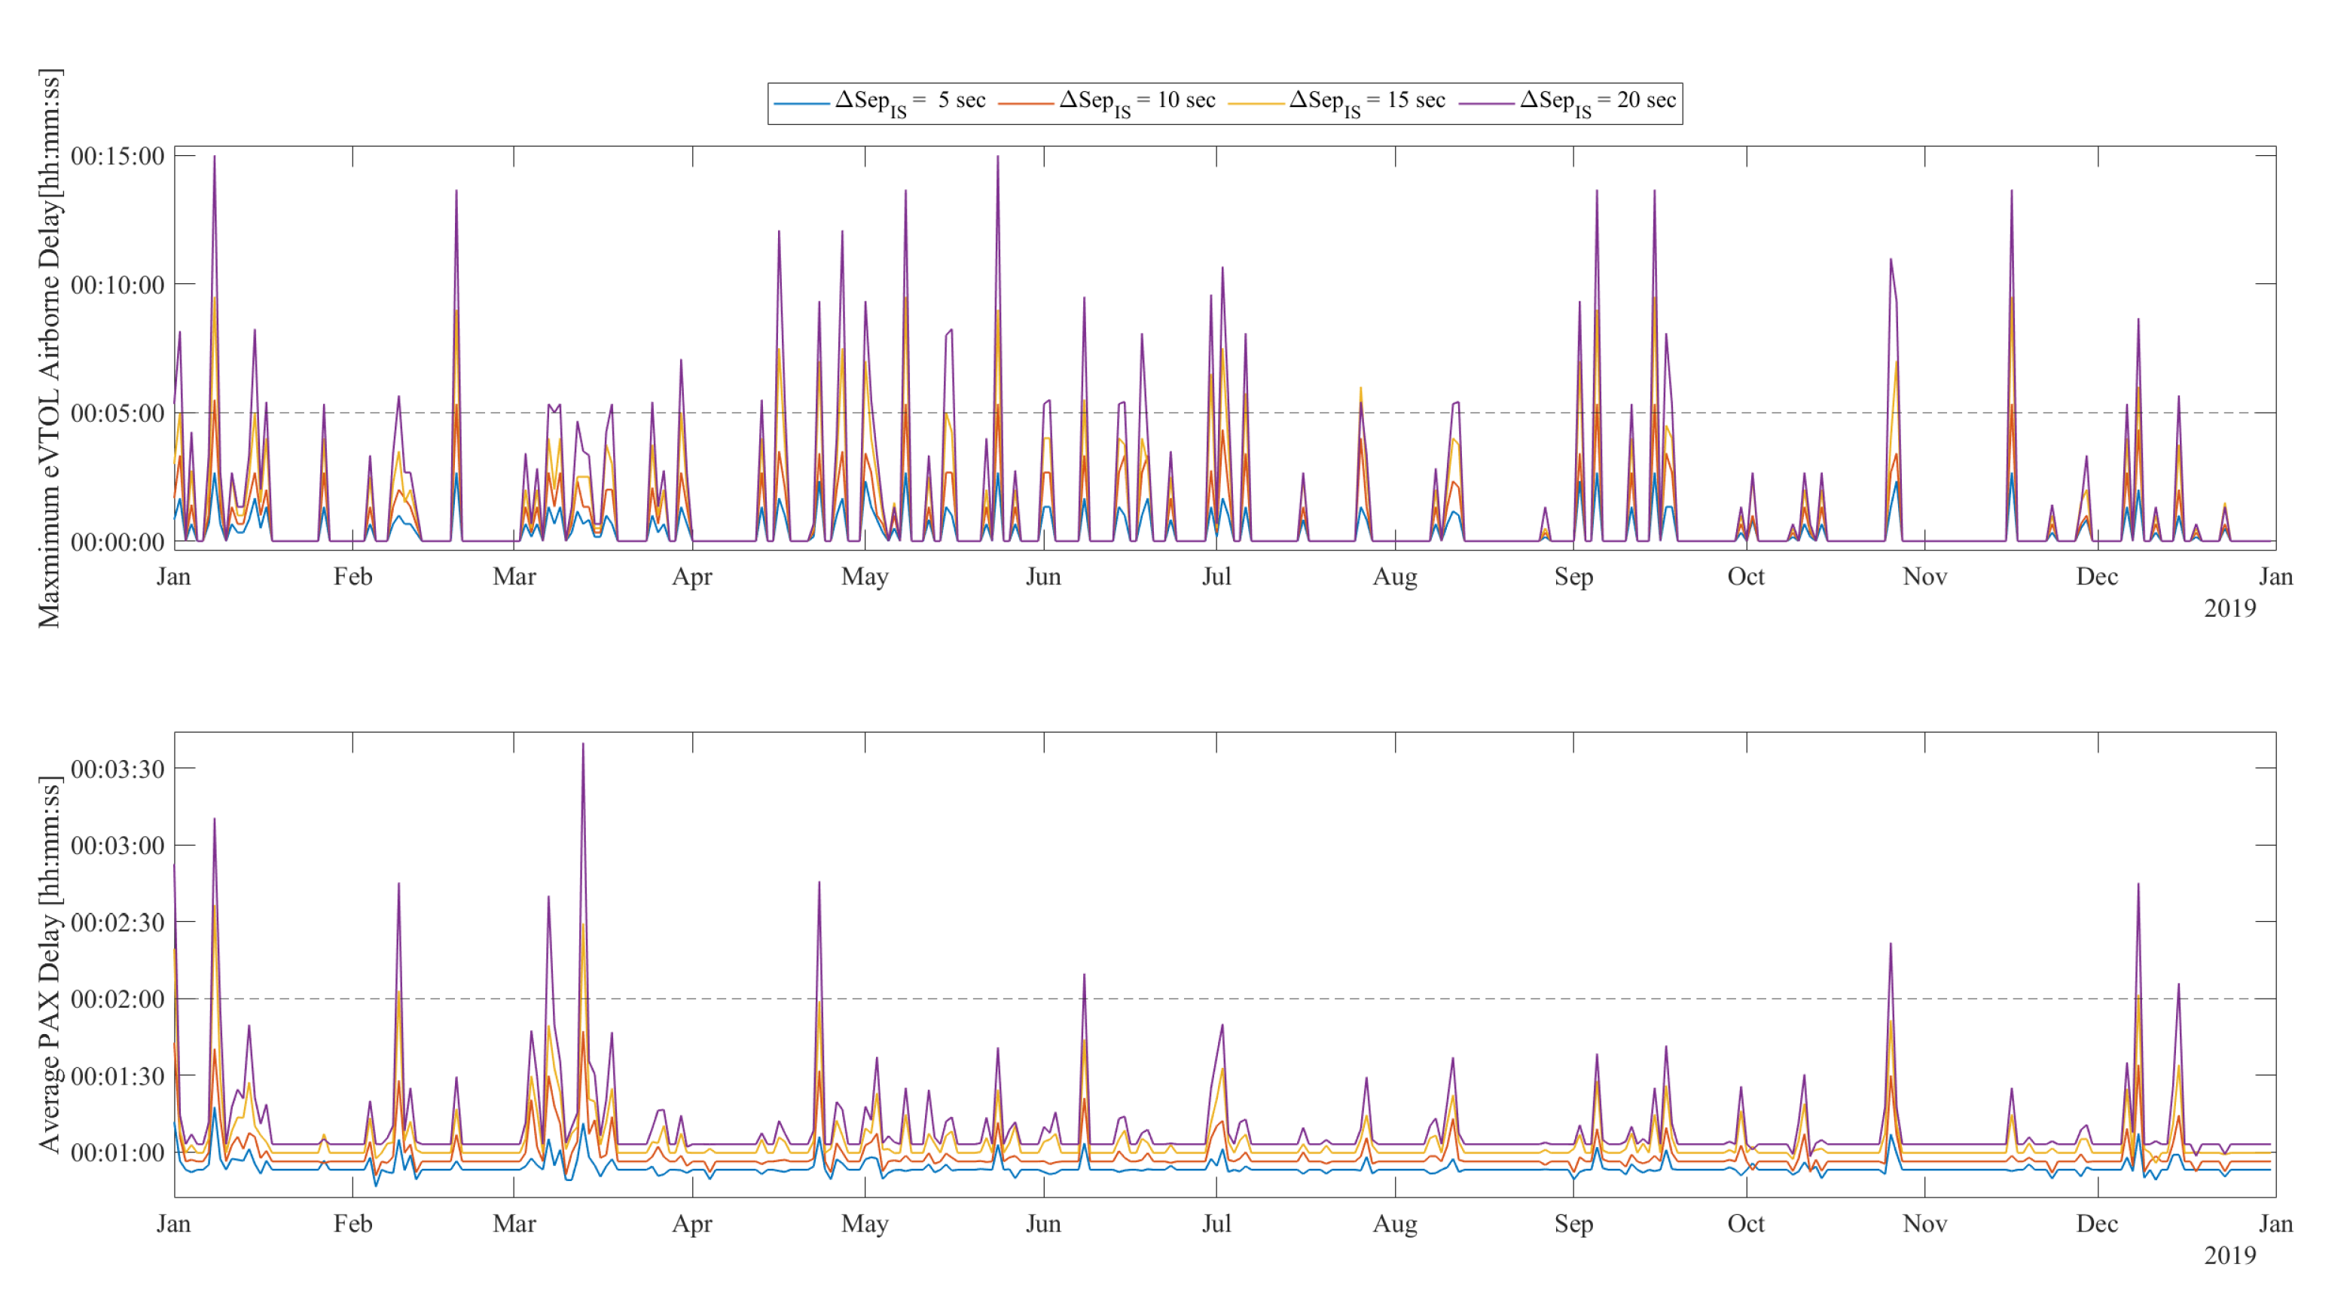Click the Mar label under top plot
The image size is (2347, 1315).
[x=514, y=577]
